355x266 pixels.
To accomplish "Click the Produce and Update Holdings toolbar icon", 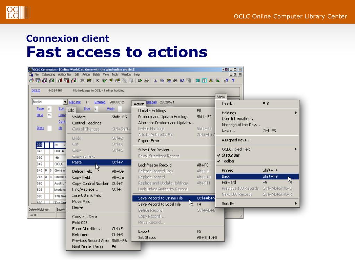I will (x=118, y=80).
